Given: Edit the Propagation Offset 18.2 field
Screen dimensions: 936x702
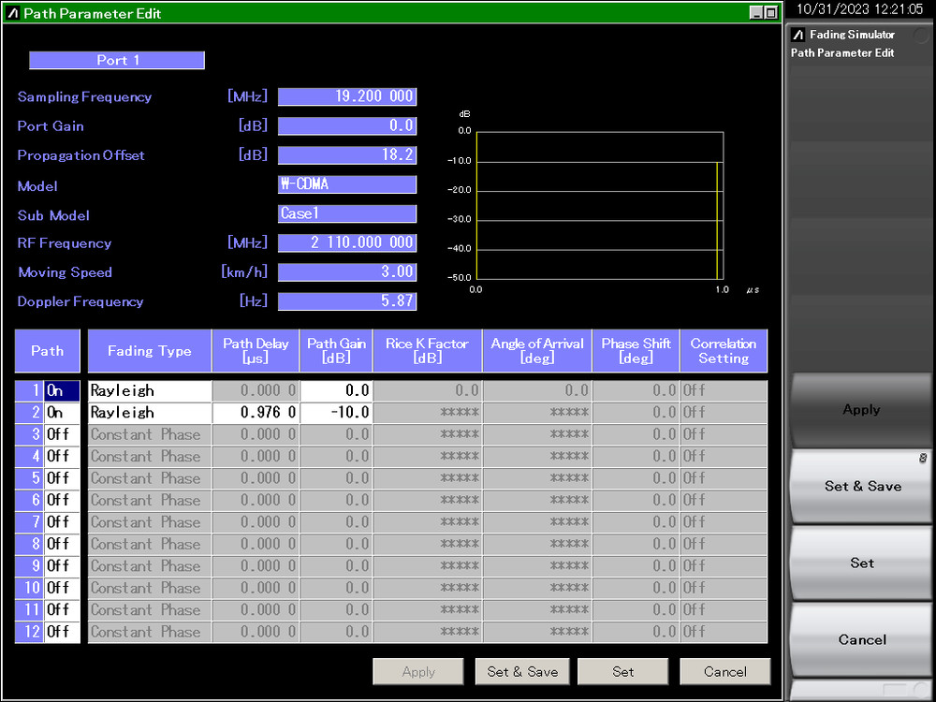Looking at the screenshot, I should coord(347,155).
